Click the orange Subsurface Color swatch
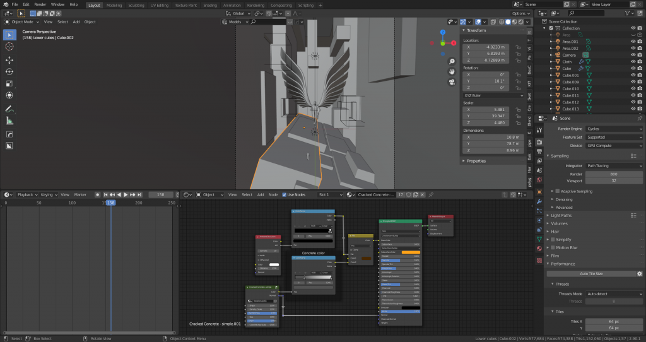 tap(410, 252)
